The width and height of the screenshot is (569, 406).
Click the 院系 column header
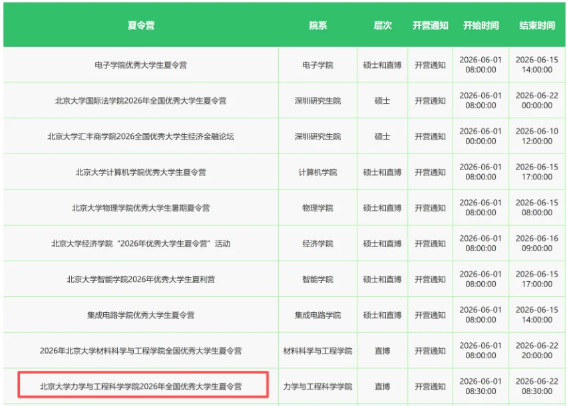(318, 25)
